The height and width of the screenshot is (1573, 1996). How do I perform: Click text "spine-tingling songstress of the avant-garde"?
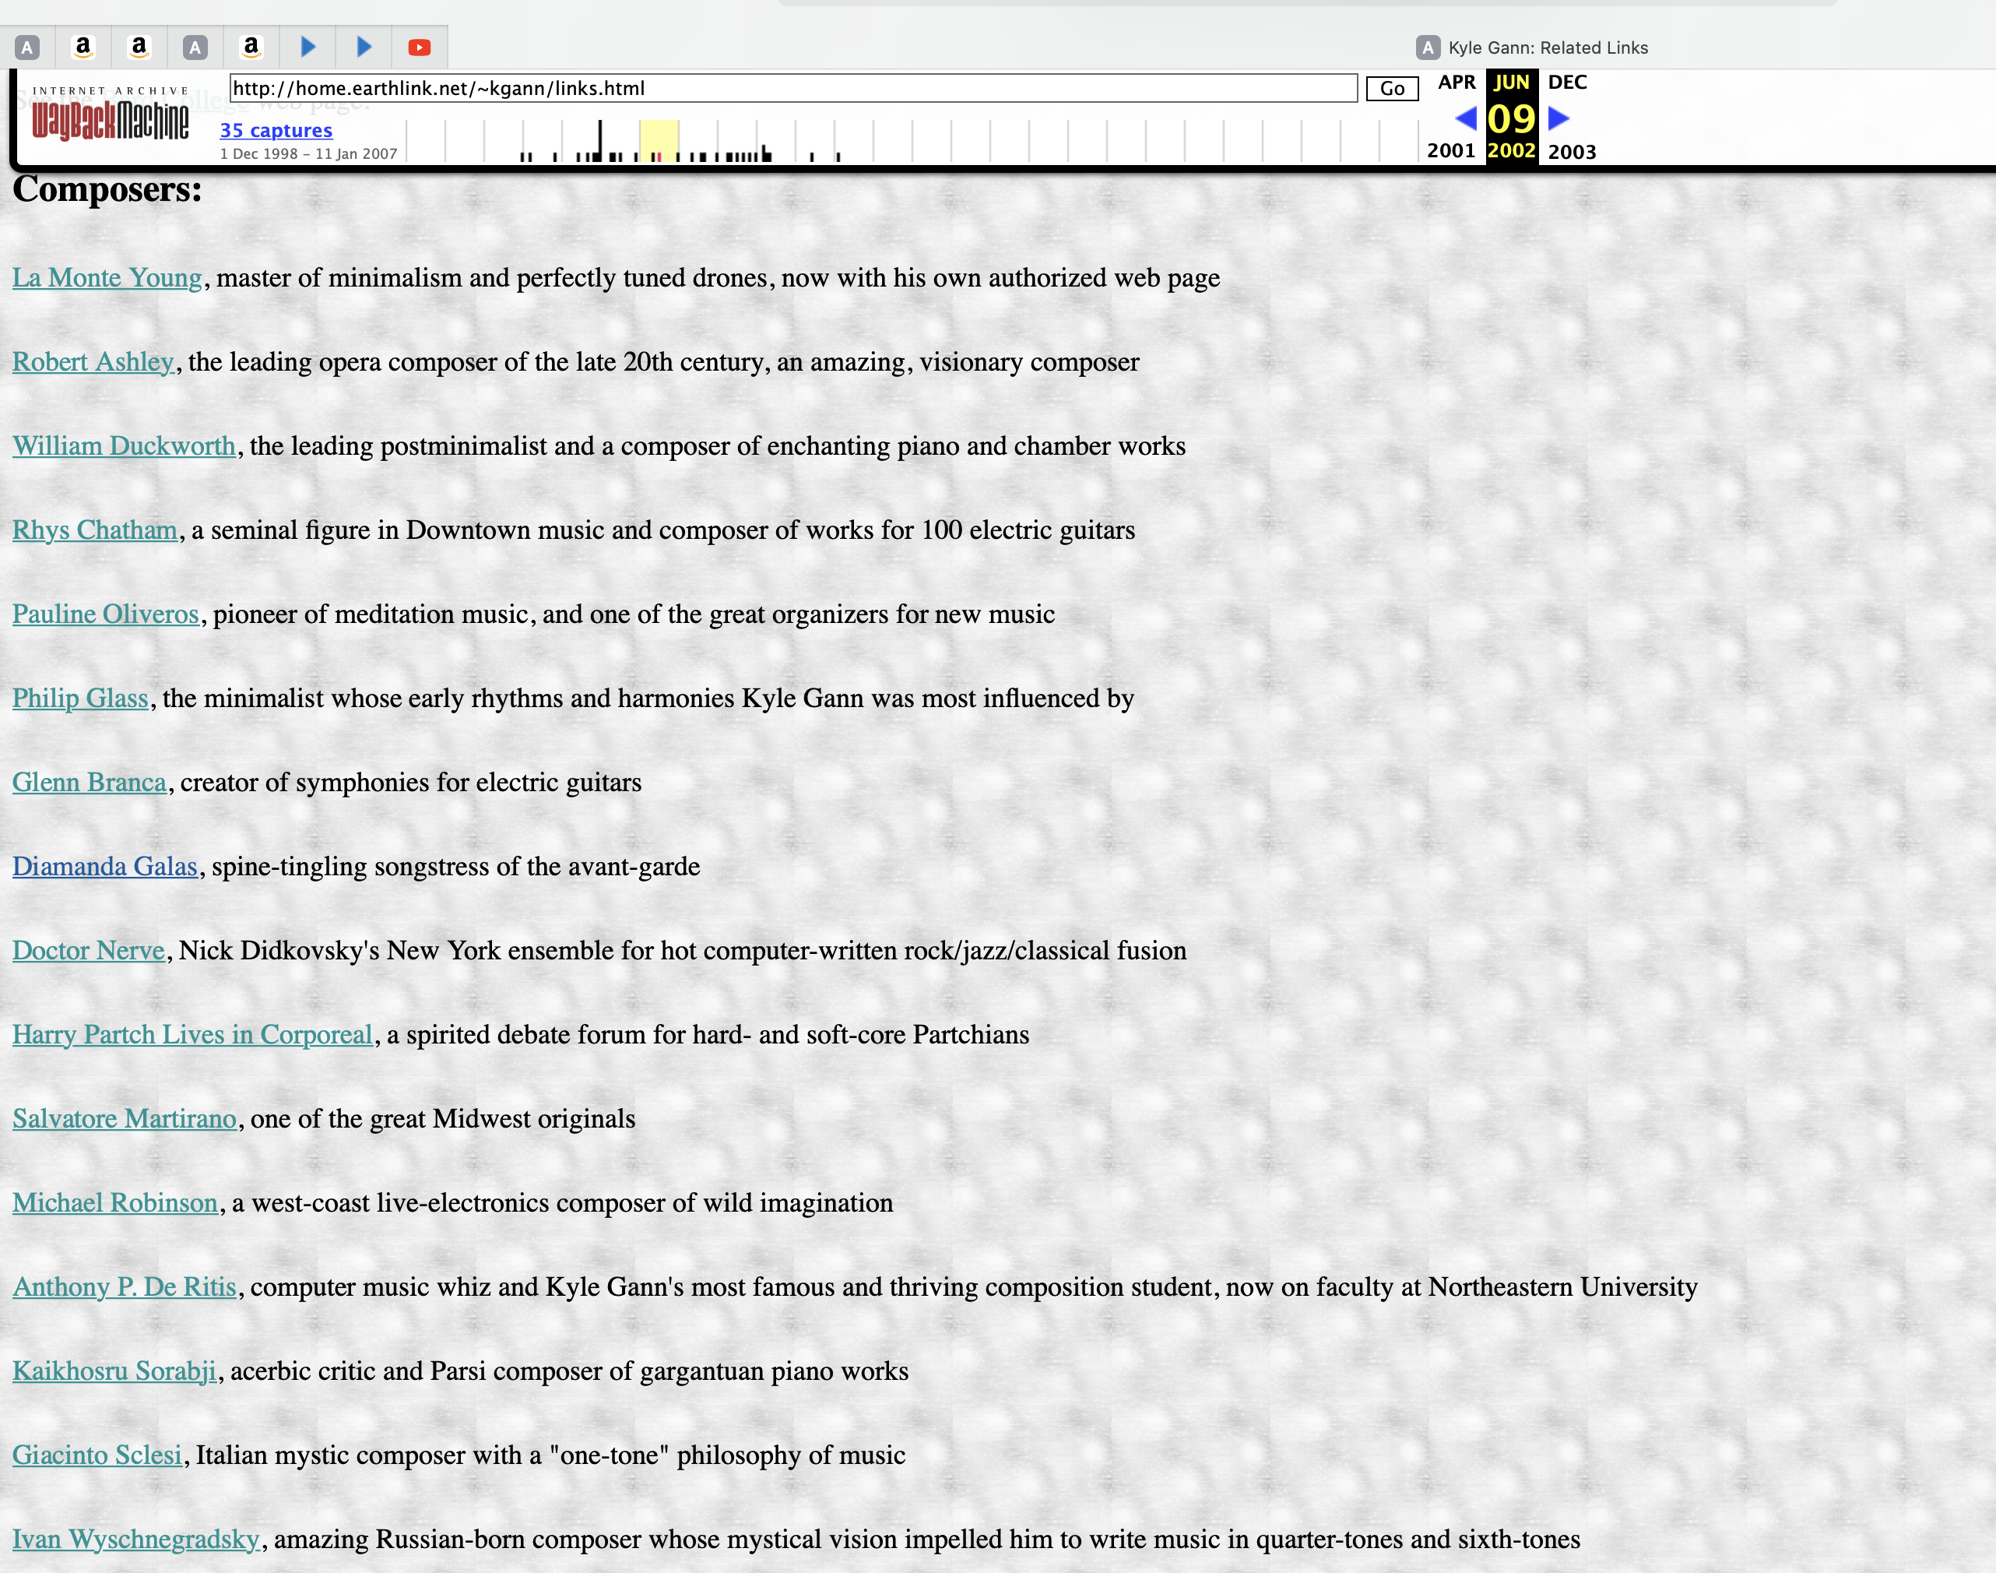pyautogui.click(x=455, y=867)
